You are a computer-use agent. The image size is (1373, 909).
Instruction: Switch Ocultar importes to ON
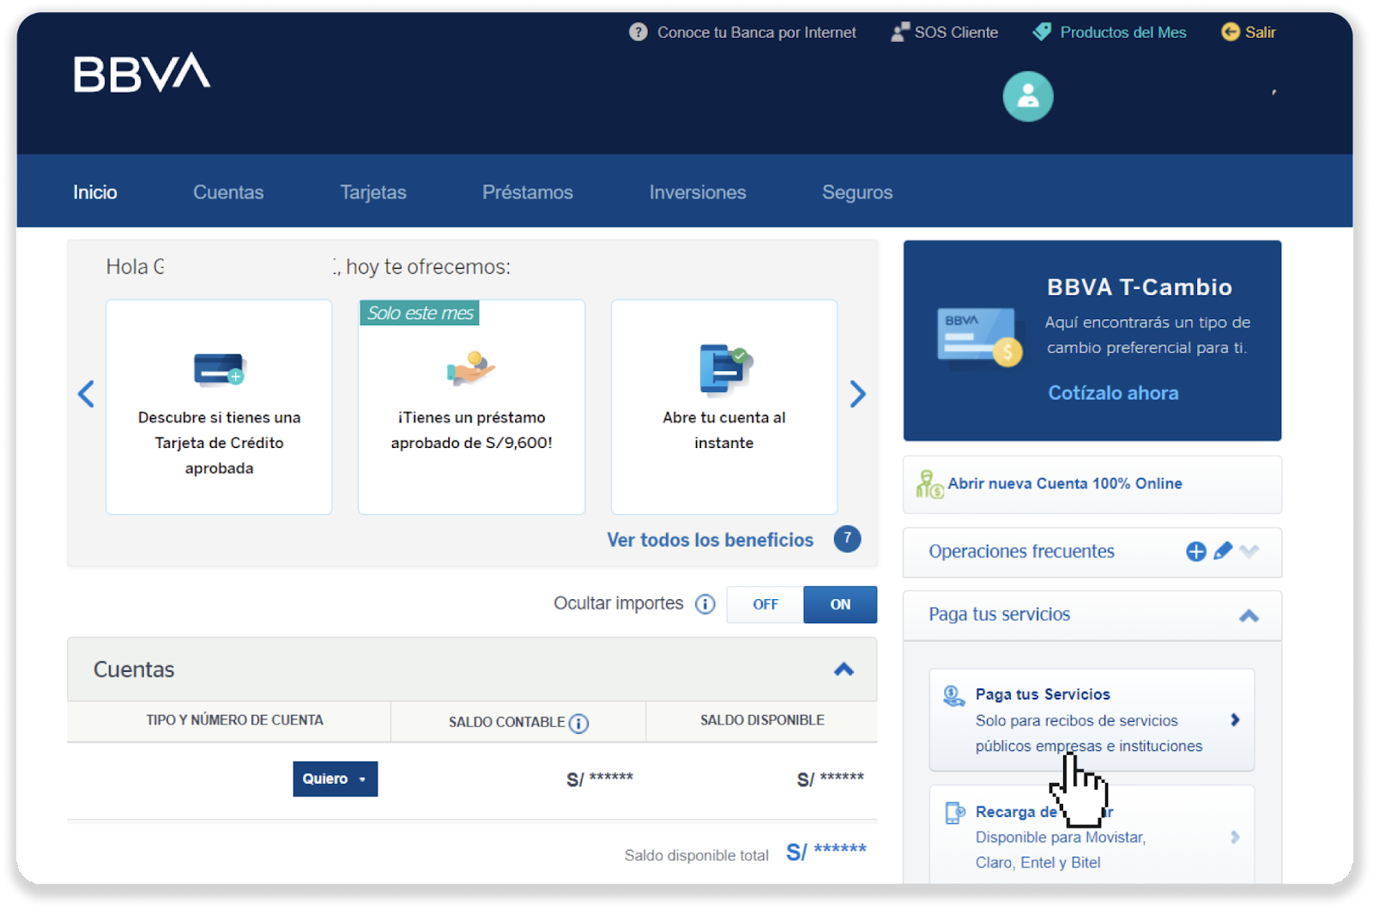point(840,605)
